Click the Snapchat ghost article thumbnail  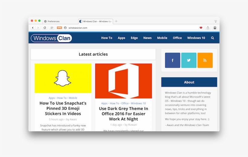(x=63, y=78)
